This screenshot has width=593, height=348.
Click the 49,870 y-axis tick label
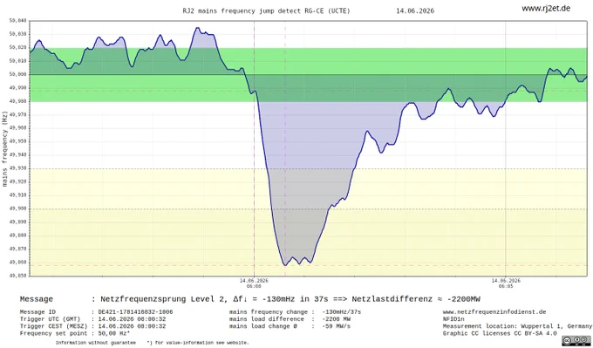(x=18, y=249)
